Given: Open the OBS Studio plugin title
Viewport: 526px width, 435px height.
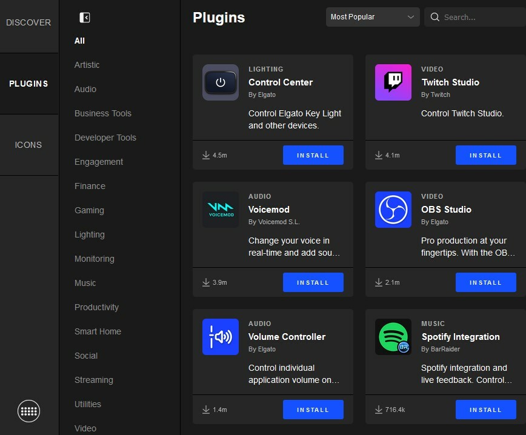Looking at the screenshot, I should 446,210.
